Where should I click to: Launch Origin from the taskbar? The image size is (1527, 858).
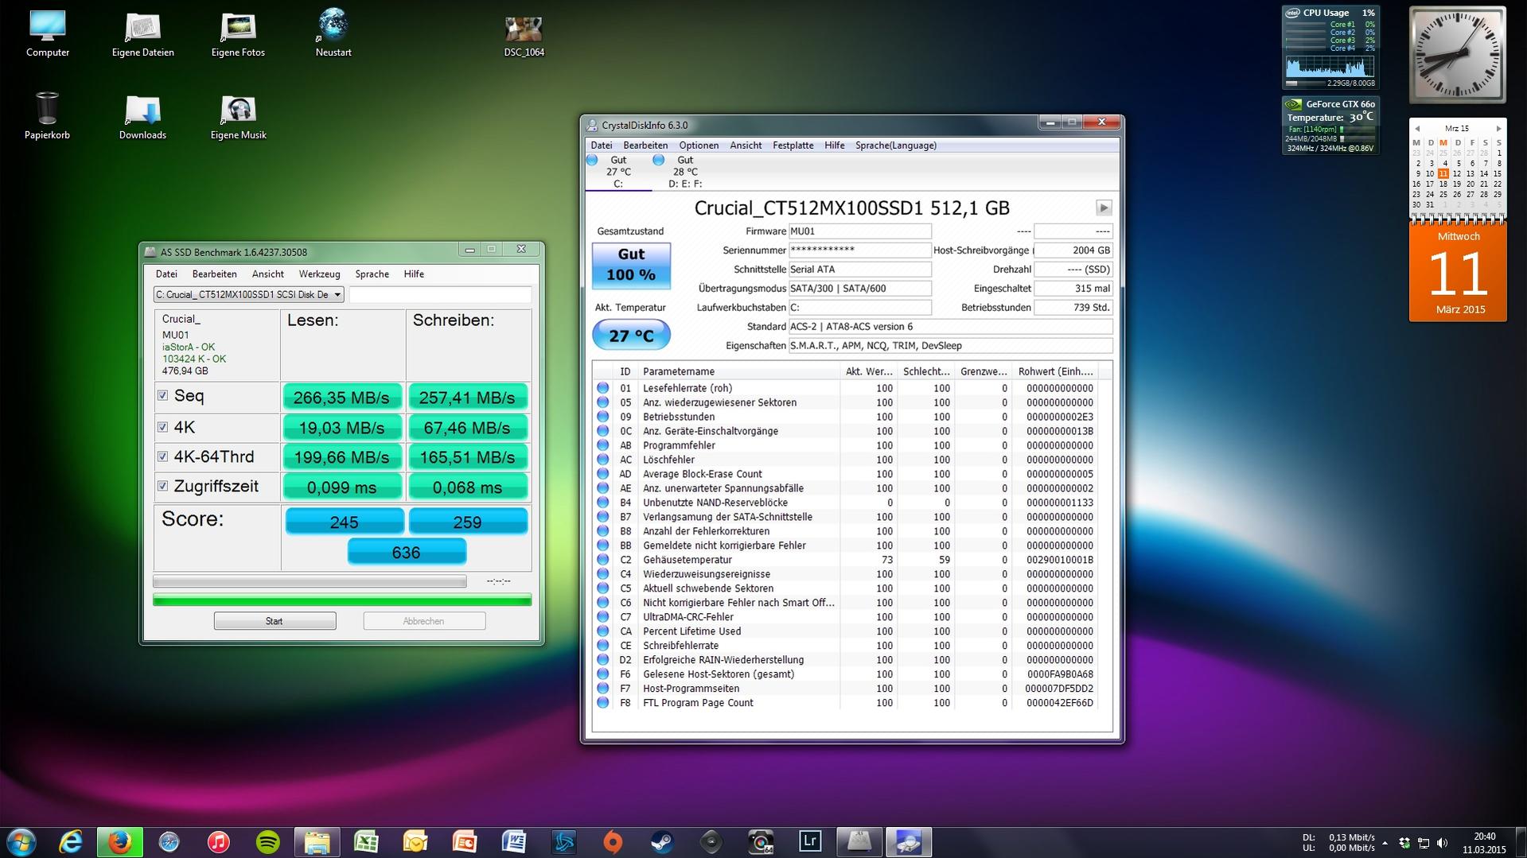point(613,841)
